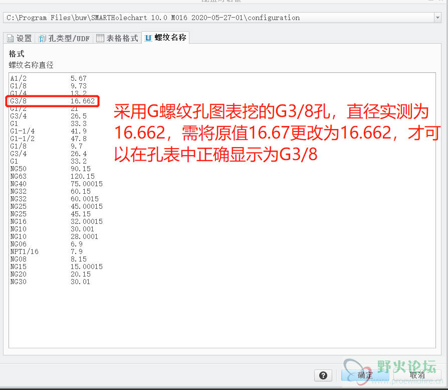The width and height of the screenshot is (448, 390).
Task: Select the NG63 entry
Action: pyautogui.click(x=18, y=176)
